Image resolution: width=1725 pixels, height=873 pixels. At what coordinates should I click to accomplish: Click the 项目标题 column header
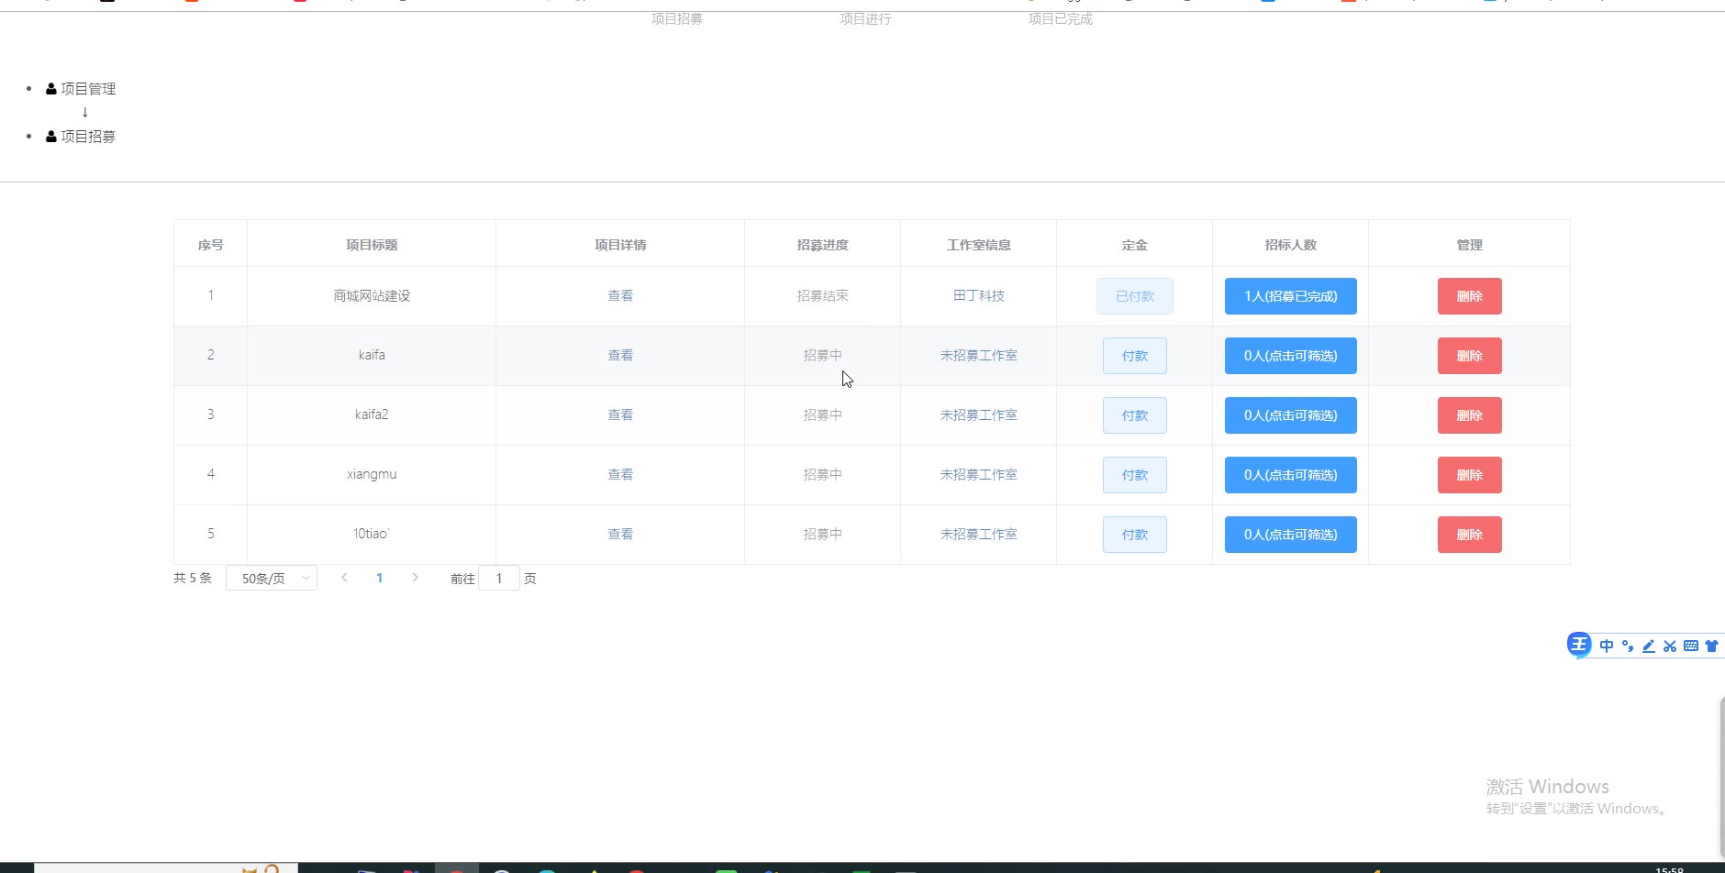click(372, 245)
